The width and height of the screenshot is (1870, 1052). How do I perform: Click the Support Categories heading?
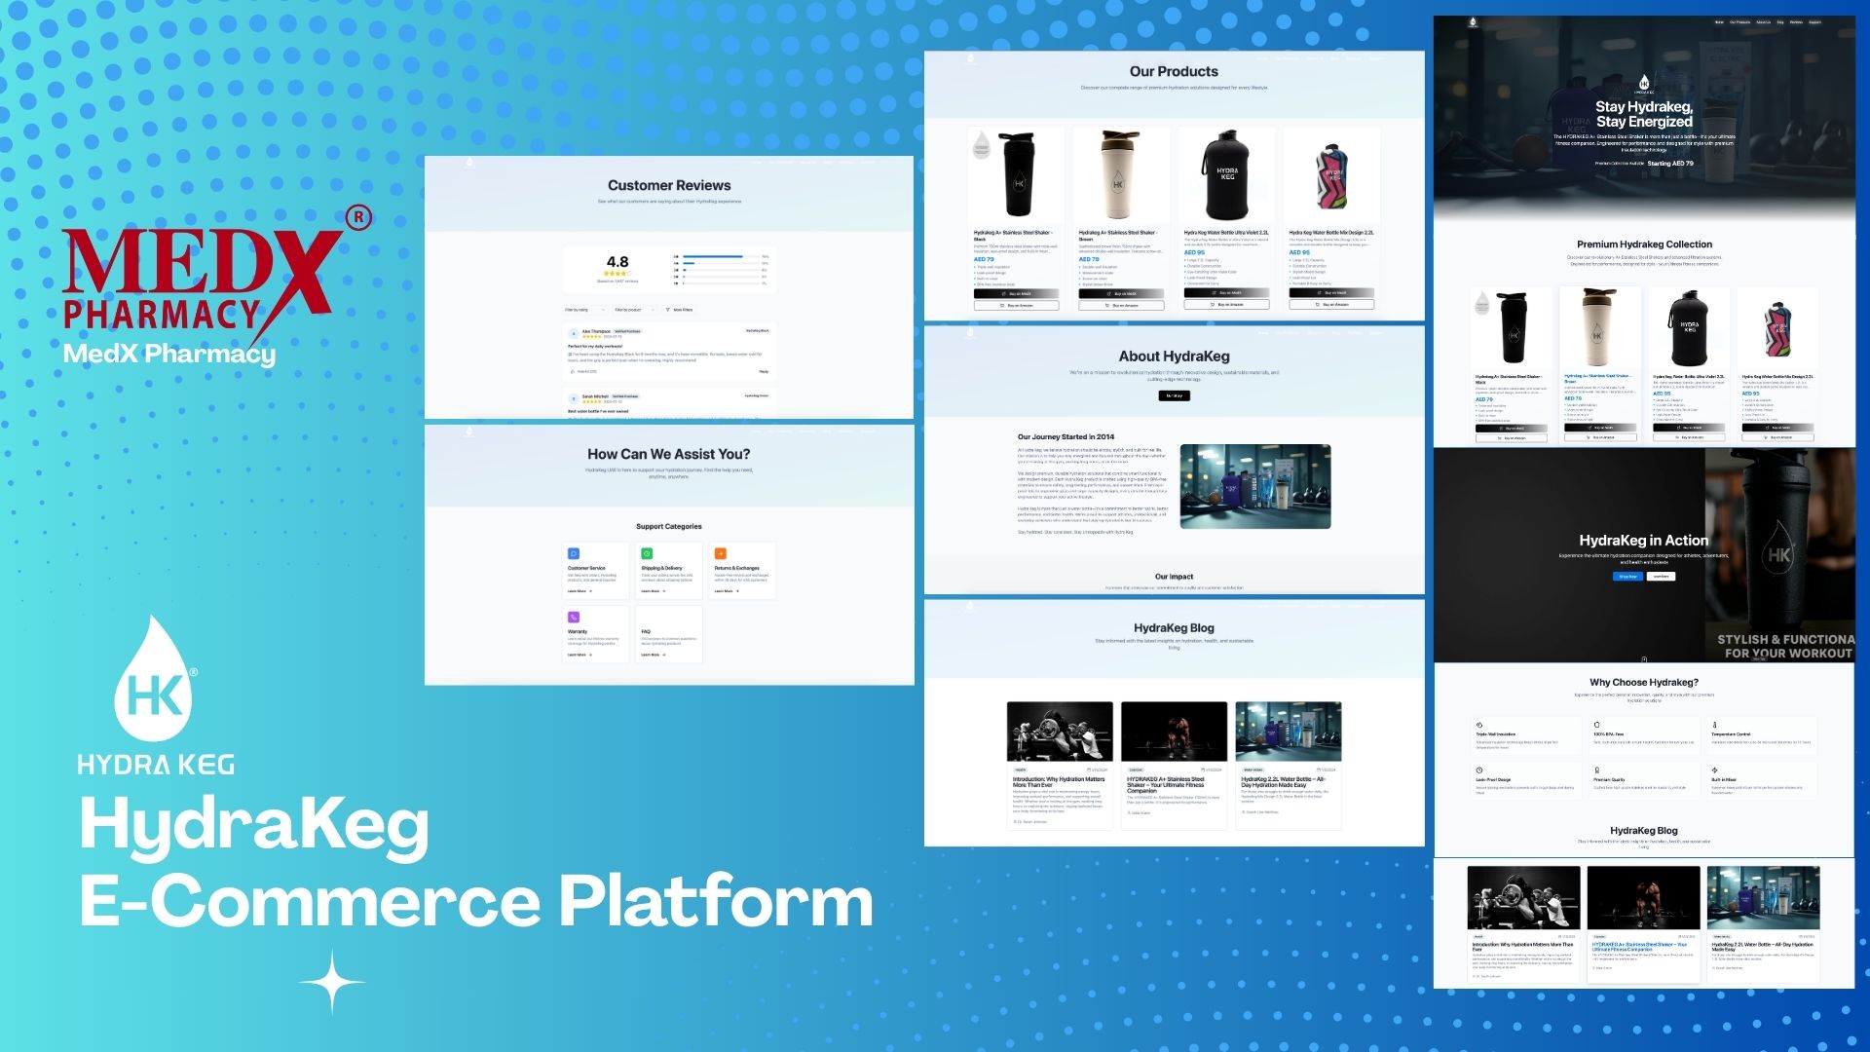669,527
